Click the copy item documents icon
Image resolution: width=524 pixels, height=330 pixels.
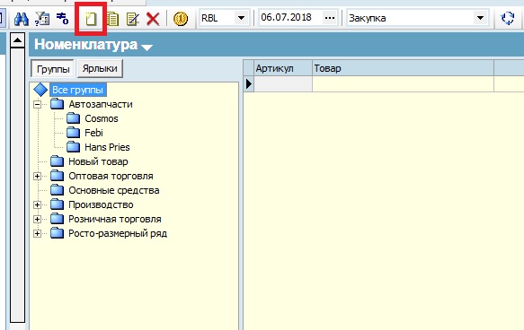112,19
